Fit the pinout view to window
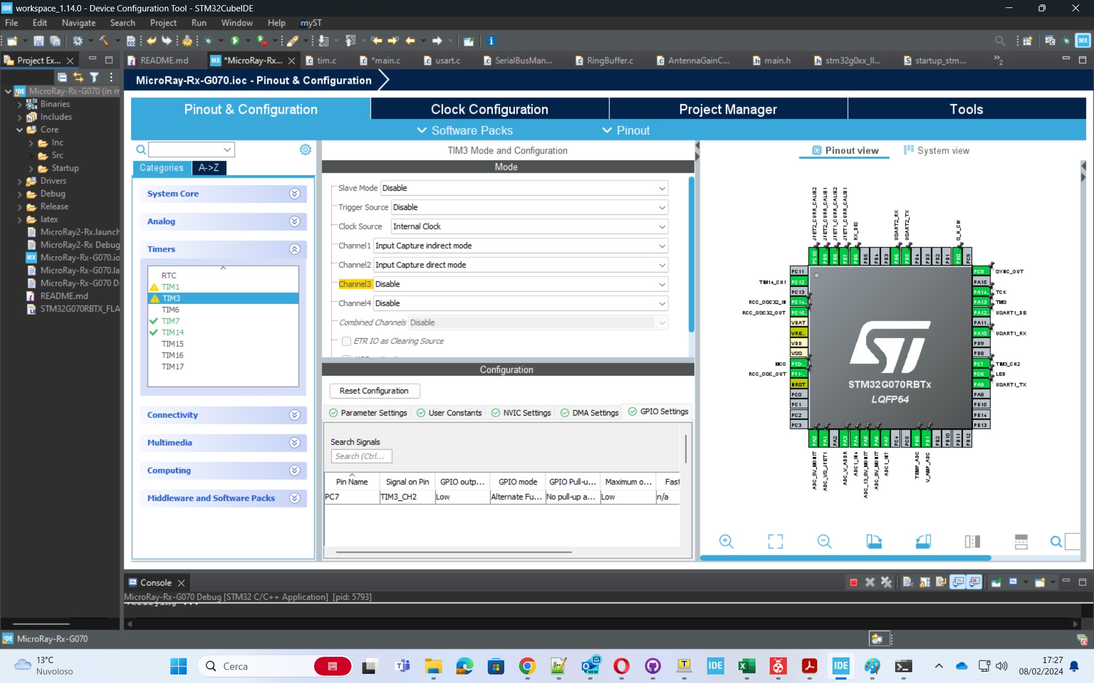Screen dimensions: 1094x683 (775, 541)
